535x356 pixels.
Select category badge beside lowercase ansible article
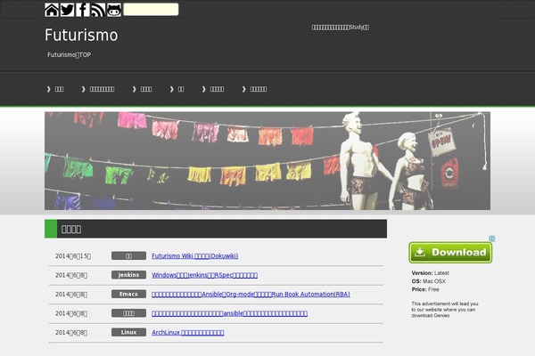[128, 313]
